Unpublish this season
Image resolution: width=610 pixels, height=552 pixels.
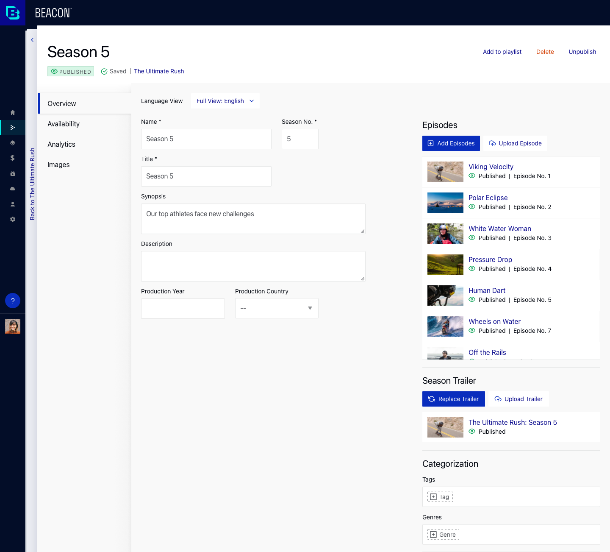coord(582,52)
